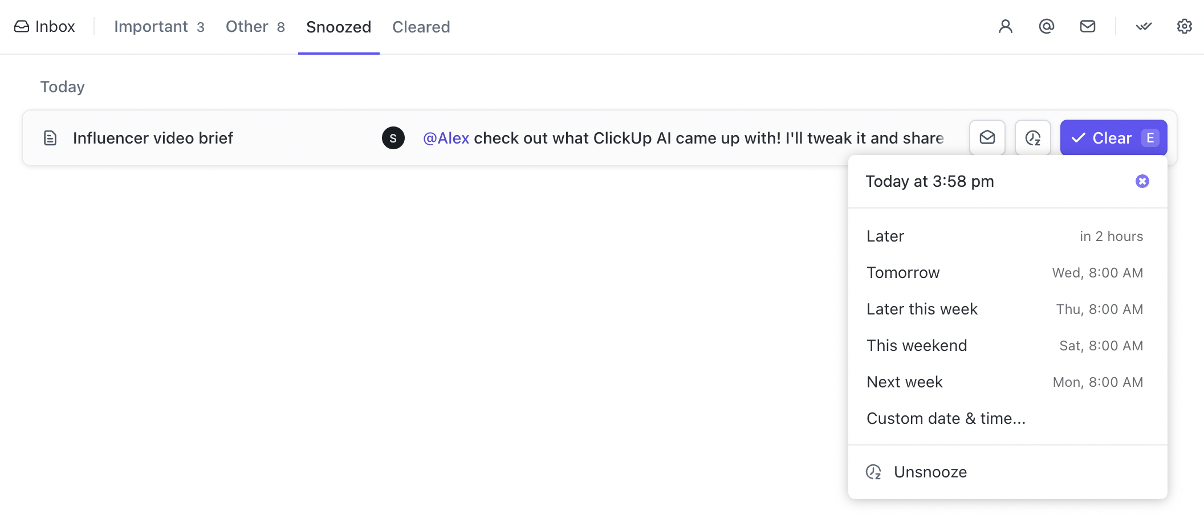Switch to the Important tab
The height and width of the screenshot is (515, 1204).
pos(151,26)
